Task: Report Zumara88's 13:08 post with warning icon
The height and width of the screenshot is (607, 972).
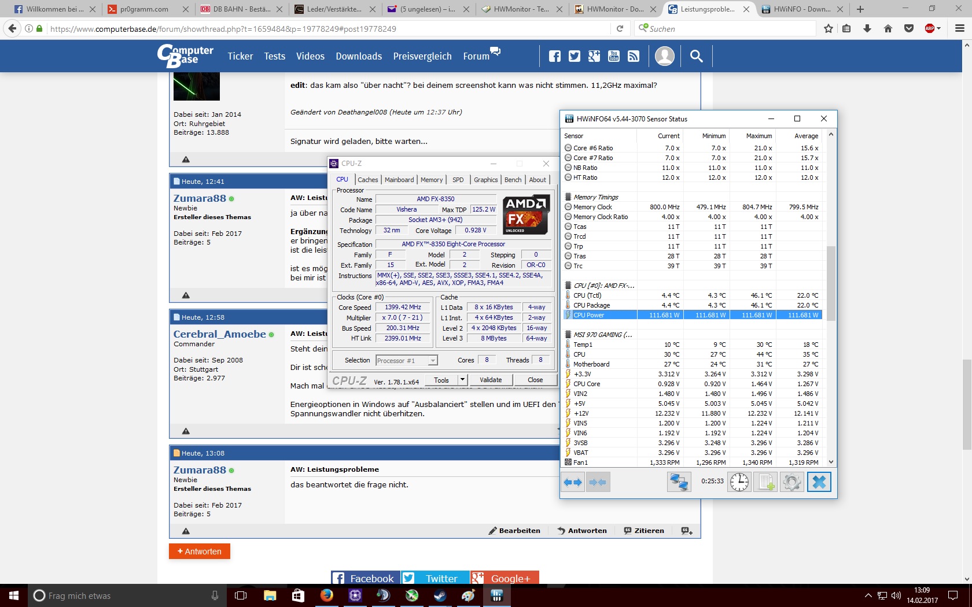Action: coord(186,531)
